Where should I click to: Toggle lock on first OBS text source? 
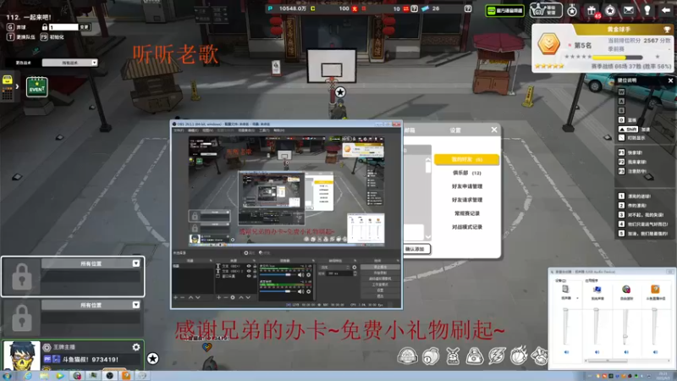point(255,266)
